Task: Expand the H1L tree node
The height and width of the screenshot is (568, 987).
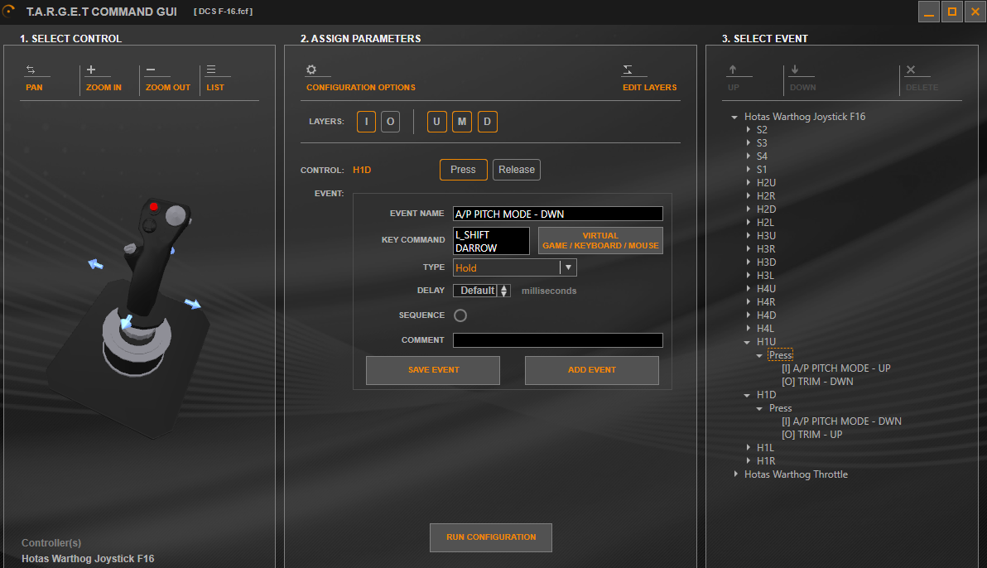Action: tap(748, 448)
